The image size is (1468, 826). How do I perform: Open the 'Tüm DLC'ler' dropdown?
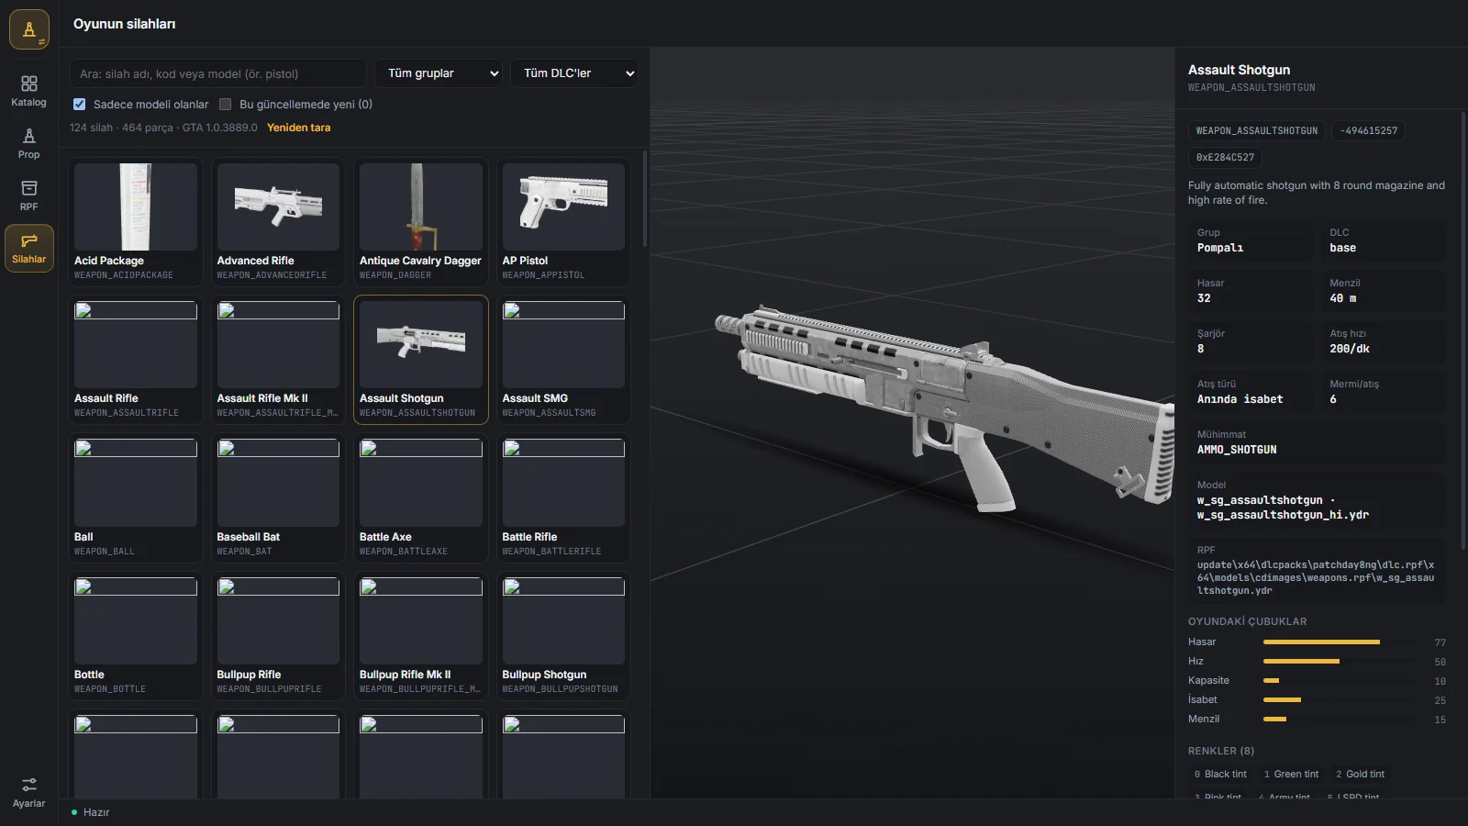pyautogui.click(x=574, y=73)
